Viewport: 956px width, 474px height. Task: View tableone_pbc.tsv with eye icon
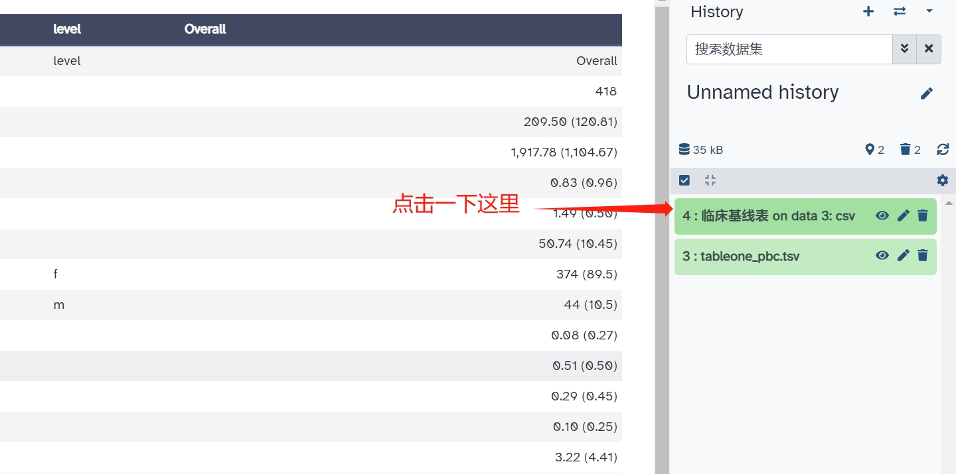coord(882,255)
